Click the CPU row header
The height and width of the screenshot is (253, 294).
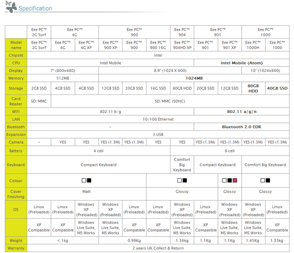[16, 63]
